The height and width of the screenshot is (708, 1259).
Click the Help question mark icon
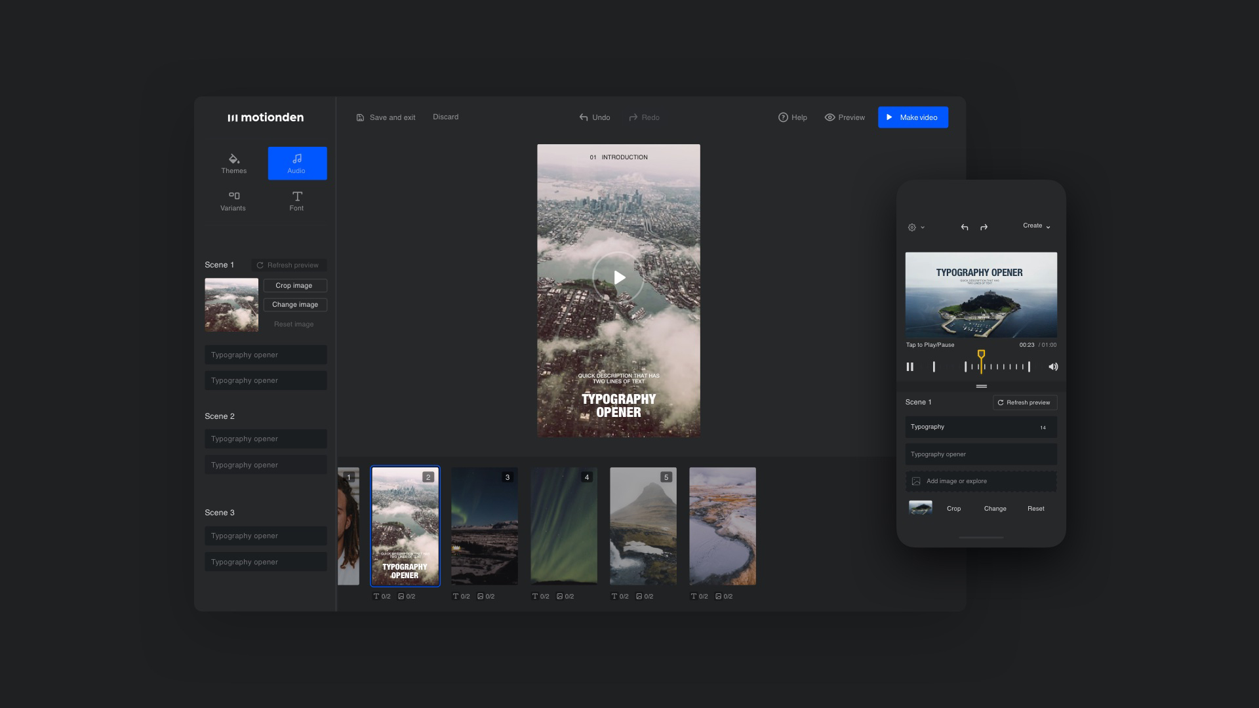(783, 117)
